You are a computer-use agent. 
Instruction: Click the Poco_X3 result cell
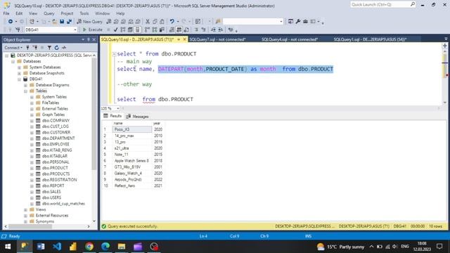pyautogui.click(x=132, y=129)
